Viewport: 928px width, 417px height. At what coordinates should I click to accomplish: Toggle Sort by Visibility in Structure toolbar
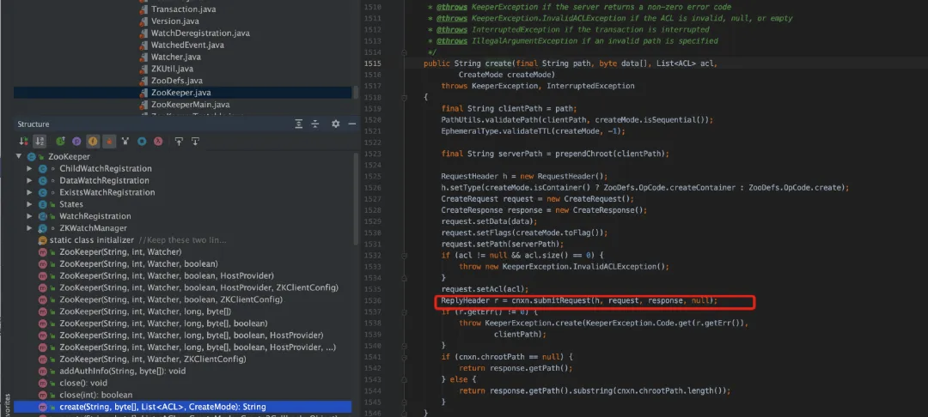coord(24,142)
